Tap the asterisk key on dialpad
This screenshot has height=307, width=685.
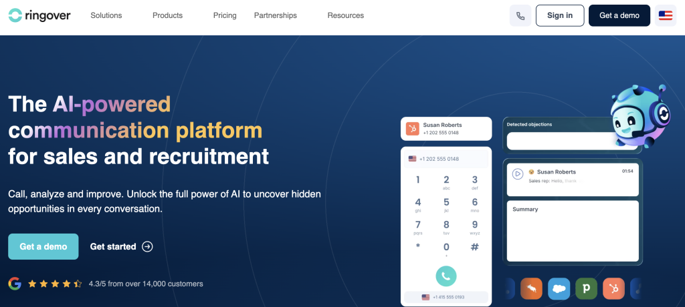click(417, 246)
